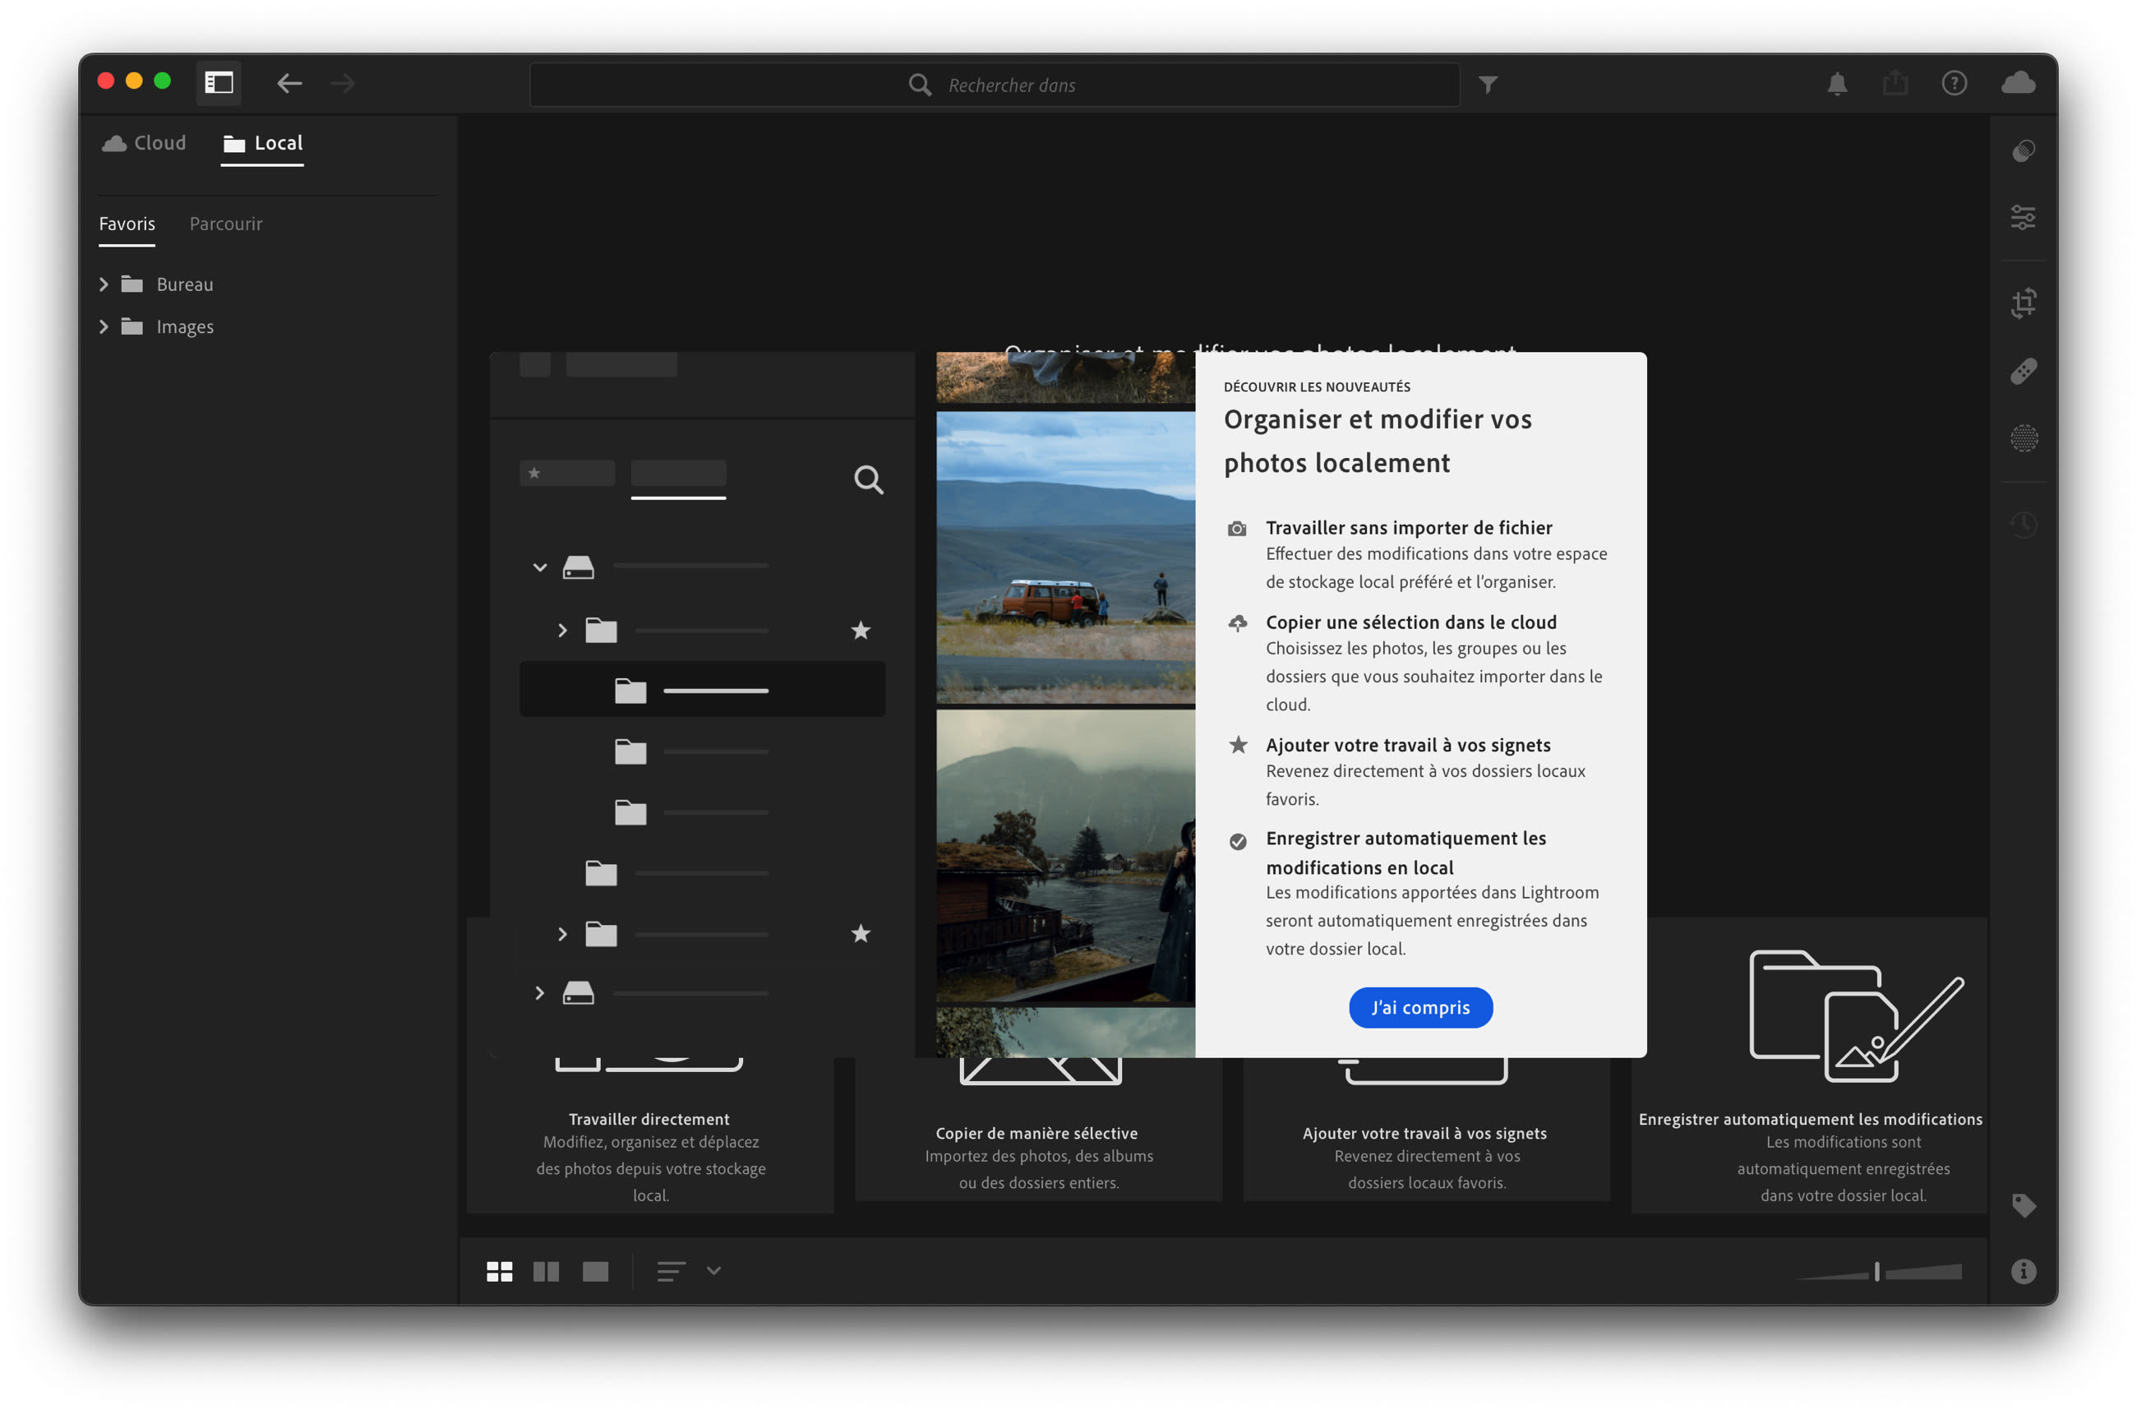This screenshot has height=1410, width=2137.
Task: Open the Parcourir tab
Action: pyautogui.click(x=226, y=223)
